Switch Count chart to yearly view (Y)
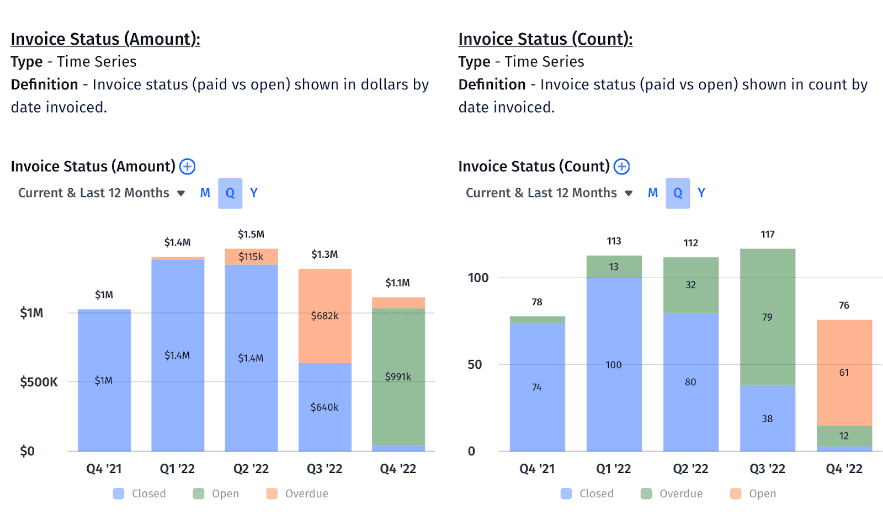The height and width of the screenshot is (526, 883). pos(701,193)
